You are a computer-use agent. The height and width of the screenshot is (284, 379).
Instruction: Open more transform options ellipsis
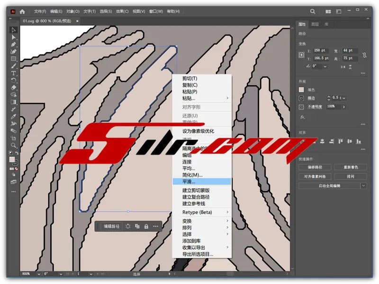[363, 73]
